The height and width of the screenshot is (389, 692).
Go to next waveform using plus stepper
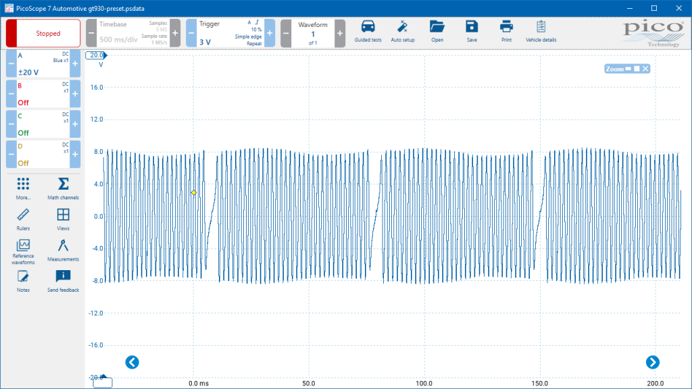pos(340,33)
